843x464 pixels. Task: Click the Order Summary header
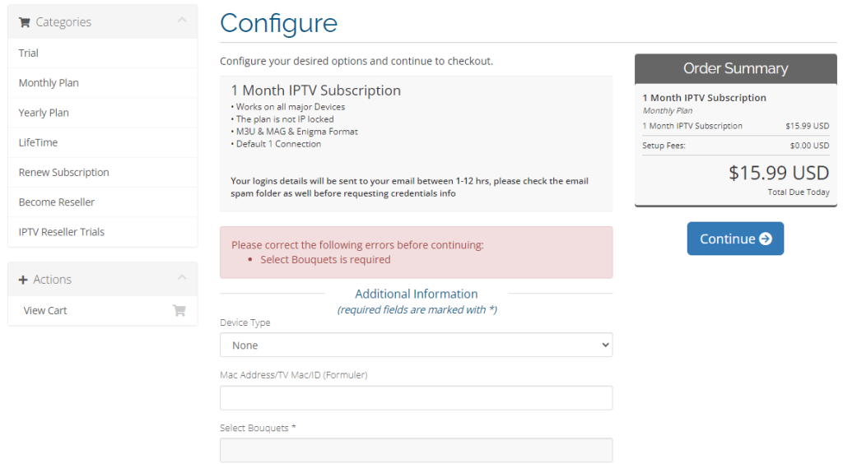[x=735, y=68]
